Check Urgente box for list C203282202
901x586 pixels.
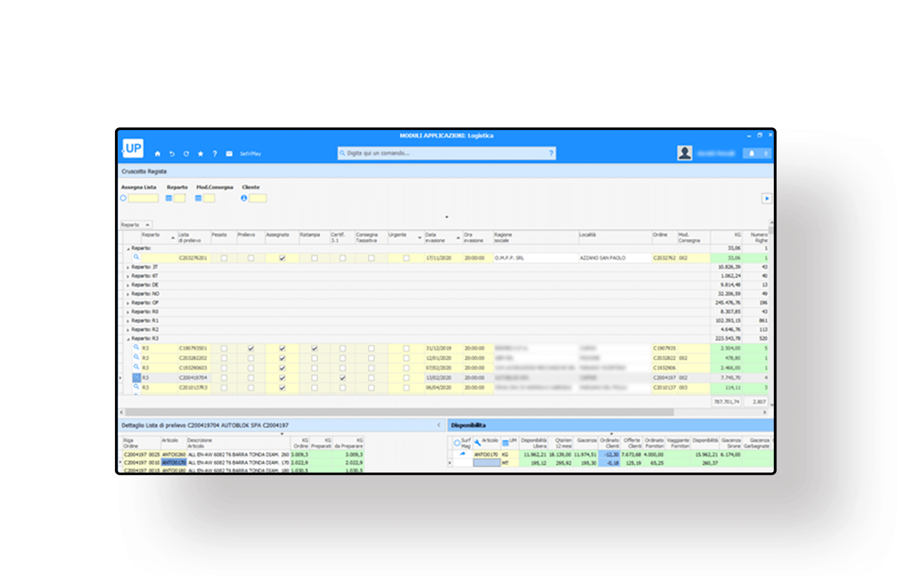coord(406,358)
